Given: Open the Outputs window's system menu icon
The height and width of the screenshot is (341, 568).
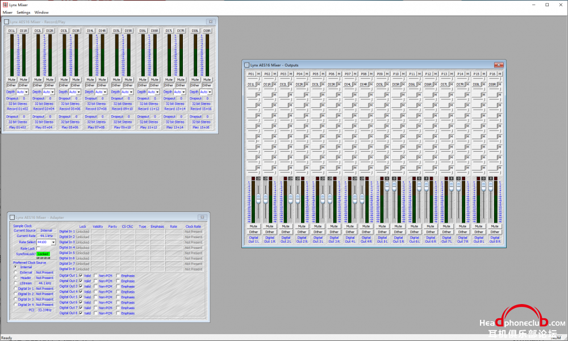Looking at the screenshot, I should pyautogui.click(x=247, y=65).
